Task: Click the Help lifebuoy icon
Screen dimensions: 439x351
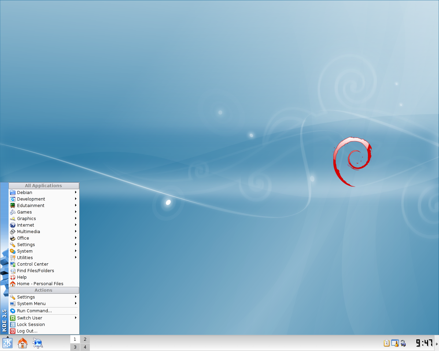Action: (x=13, y=277)
